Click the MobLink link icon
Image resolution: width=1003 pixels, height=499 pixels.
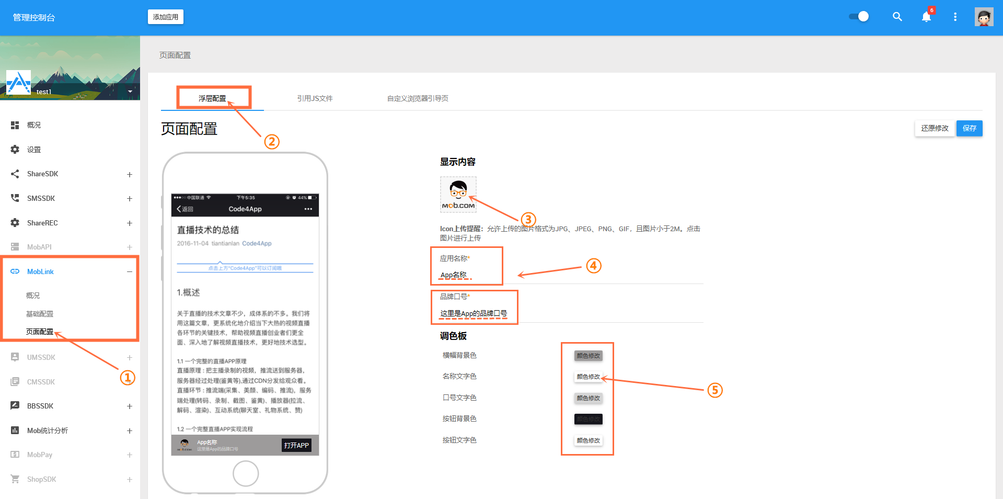pos(15,271)
